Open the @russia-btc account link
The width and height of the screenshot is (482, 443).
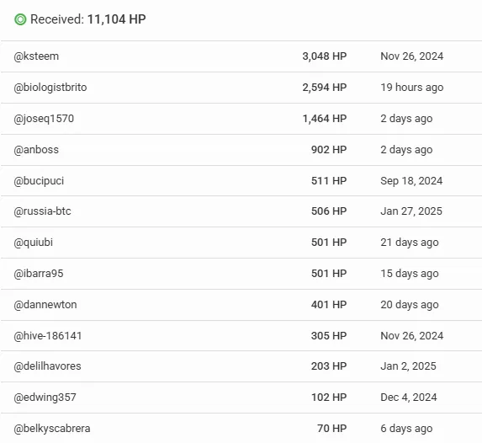coord(42,211)
